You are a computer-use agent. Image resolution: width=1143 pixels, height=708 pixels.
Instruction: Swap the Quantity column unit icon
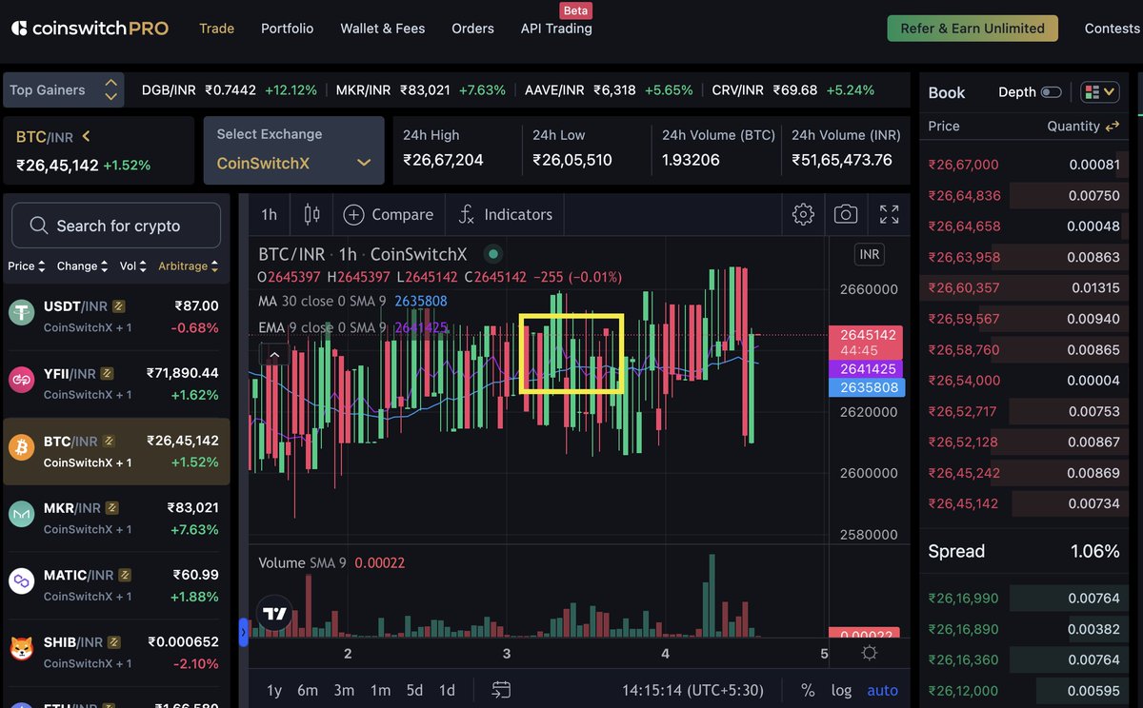point(1113,126)
